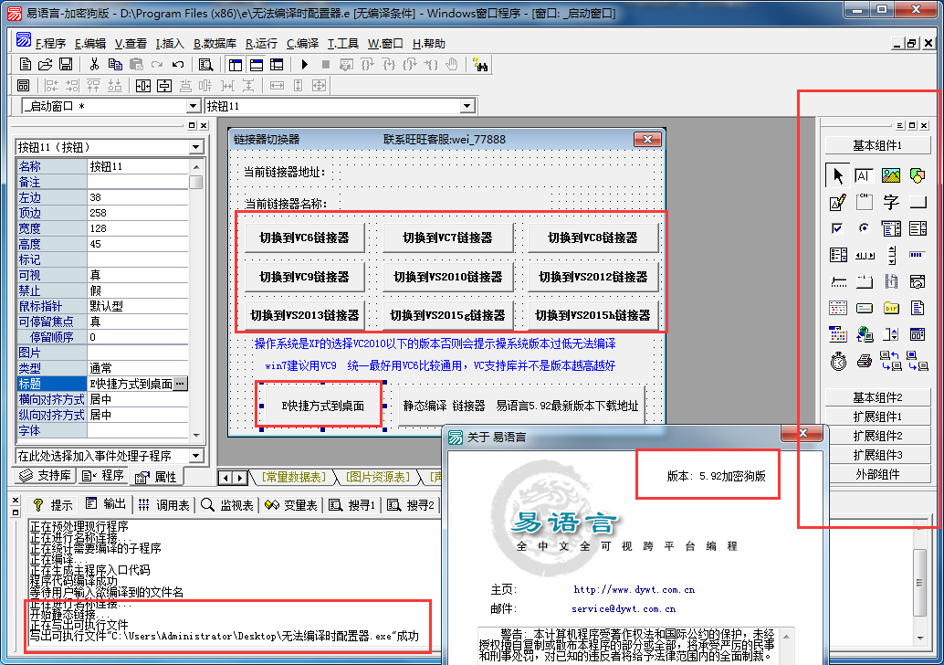The width and height of the screenshot is (944, 665).
Task: Open the T.工具 menu
Action: click(x=343, y=43)
